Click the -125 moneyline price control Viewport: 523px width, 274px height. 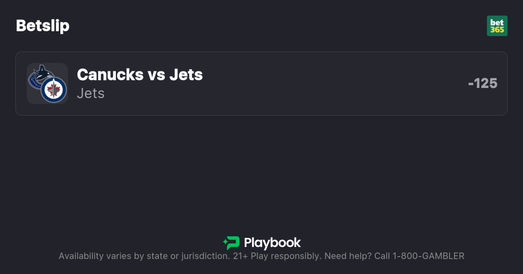[483, 83]
